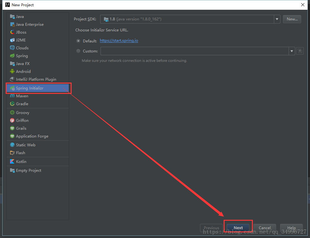
Task: Choose Gradle project type
Action: 38,104
